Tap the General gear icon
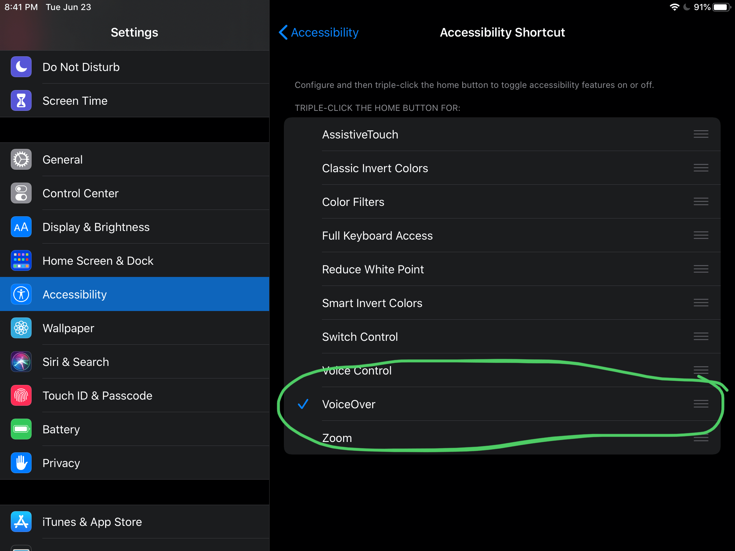The image size is (735, 551). click(21, 160)
